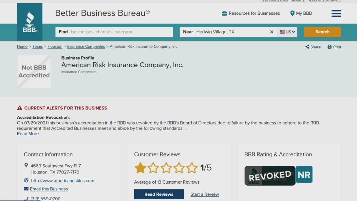Open the www.americanriskins.com website link
The image size is (357, 201).
[63, 180]
